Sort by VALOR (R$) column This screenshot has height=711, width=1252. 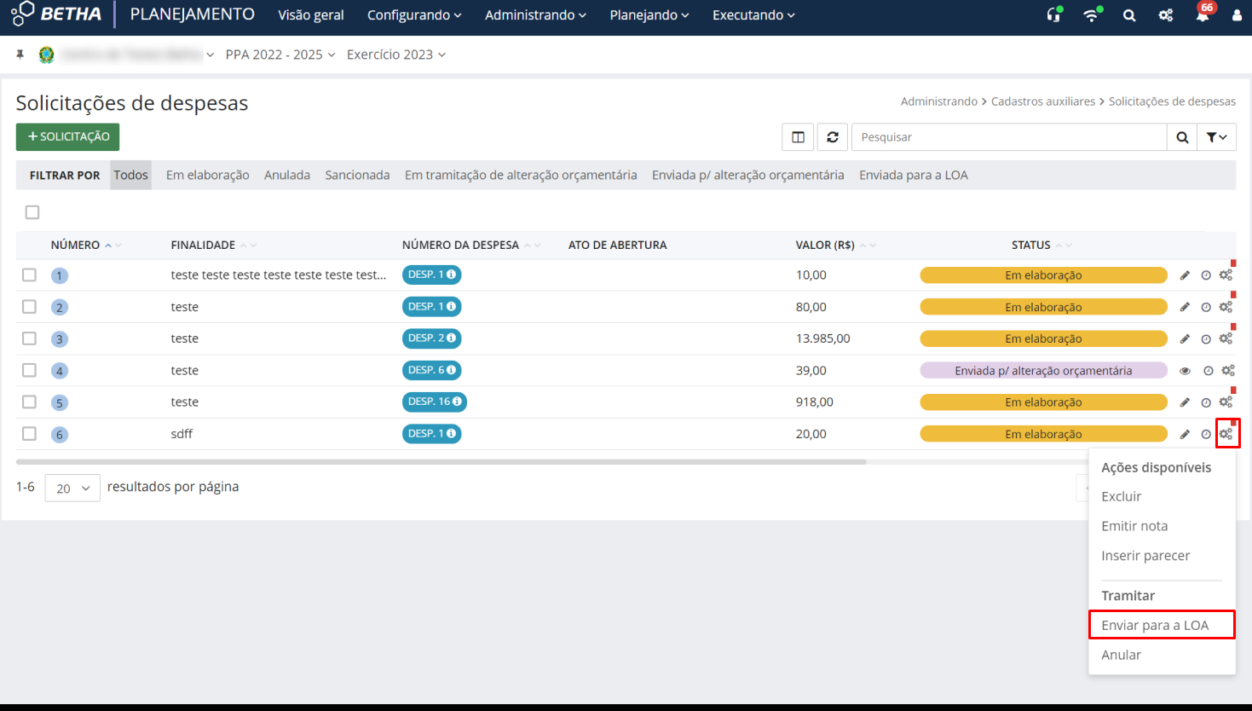(835, 245)
